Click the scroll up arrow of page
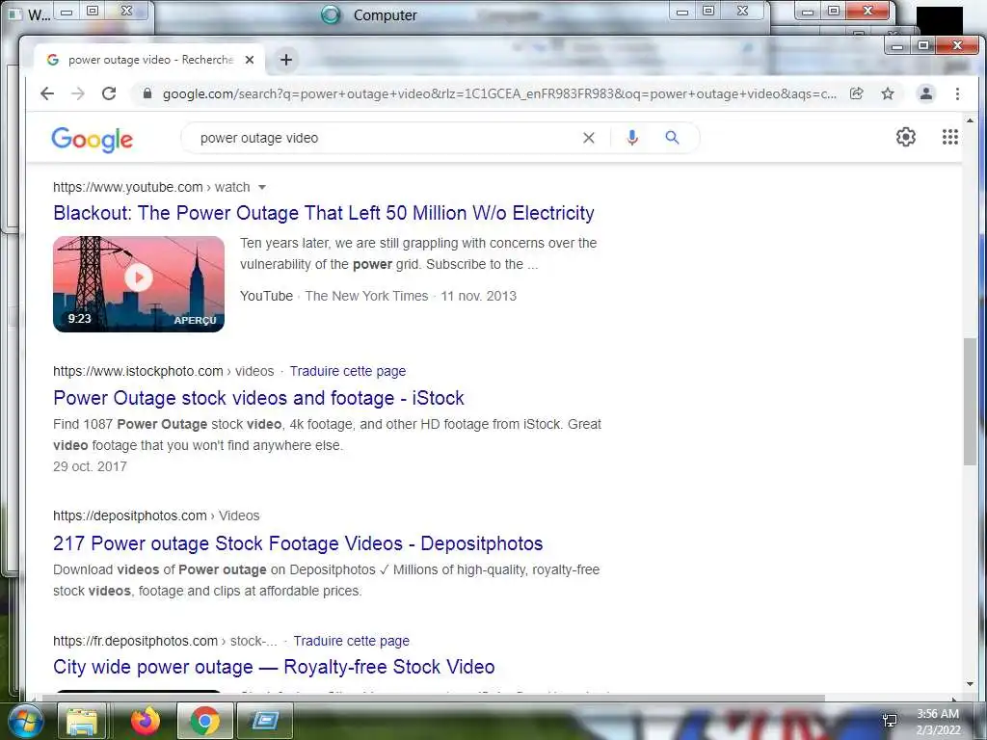The width and height of the screenshot is (987, 740). point(970,120)
